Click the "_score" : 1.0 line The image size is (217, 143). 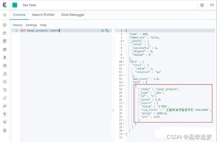(150, 100)
